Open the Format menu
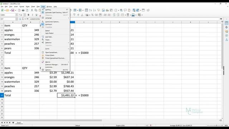The image size is (229, 129). tap(21, 6)
